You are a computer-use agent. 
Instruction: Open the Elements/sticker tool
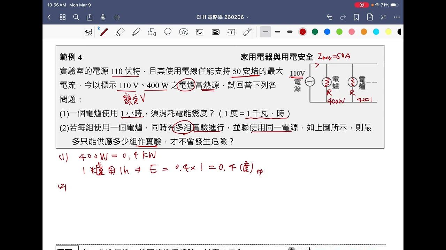tap(184, 32)
